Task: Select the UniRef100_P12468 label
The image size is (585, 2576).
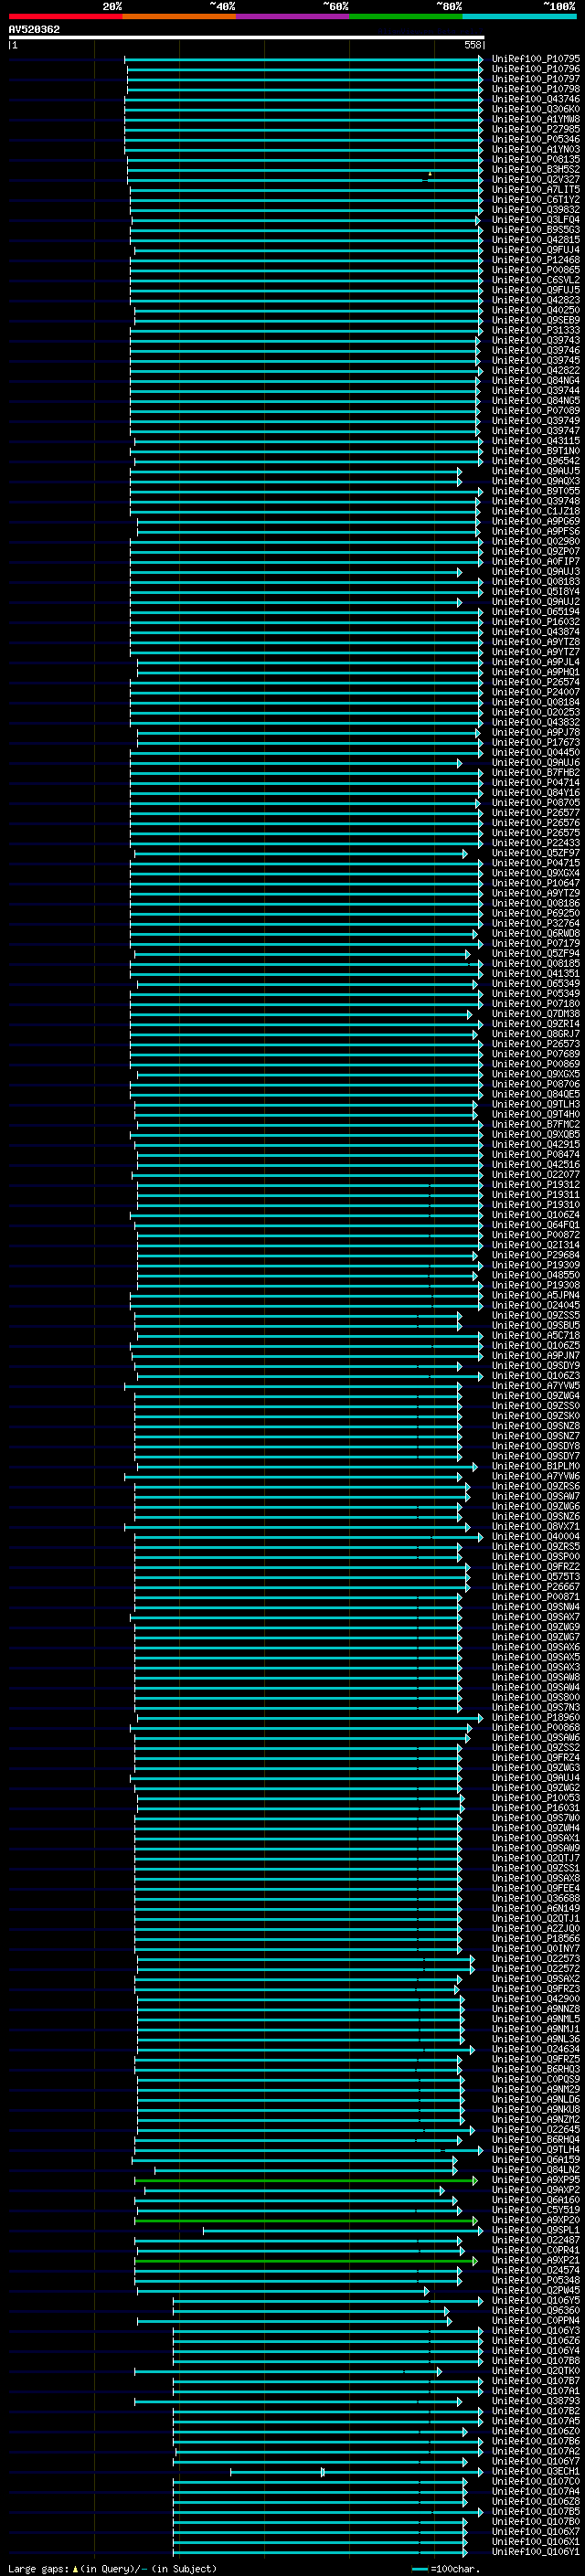Action: point(536,260)
